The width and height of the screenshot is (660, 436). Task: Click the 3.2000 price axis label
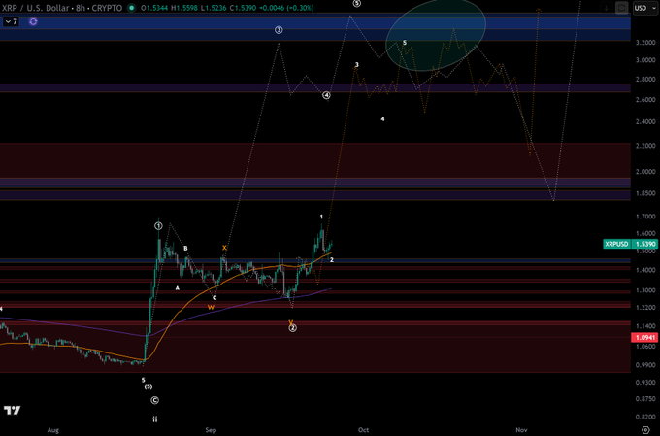click(x=645, y=42)
